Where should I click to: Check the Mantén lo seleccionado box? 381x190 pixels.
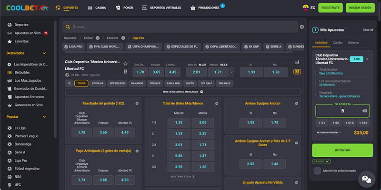(x=317, y=171)
